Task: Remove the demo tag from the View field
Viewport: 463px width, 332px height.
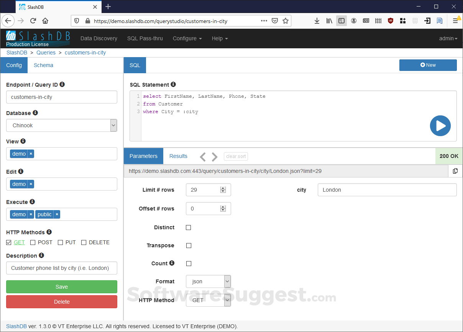Action: (x=31, y=153)
